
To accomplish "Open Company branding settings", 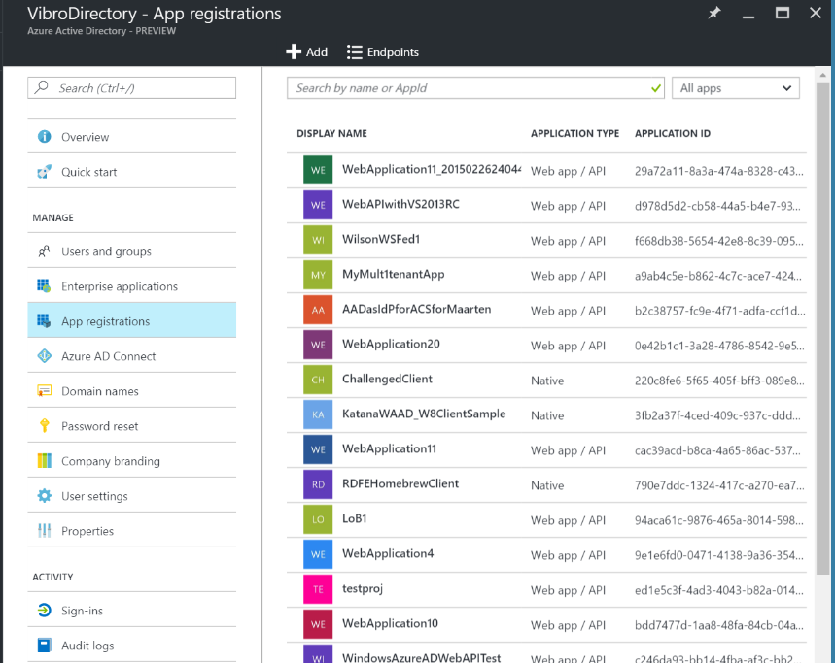I will (x=131, y=461).
